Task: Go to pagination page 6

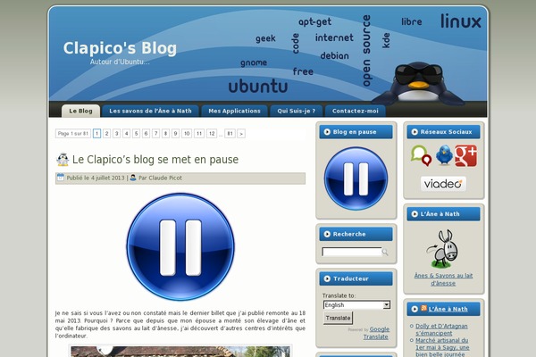Action: click(x=146, y=134)
